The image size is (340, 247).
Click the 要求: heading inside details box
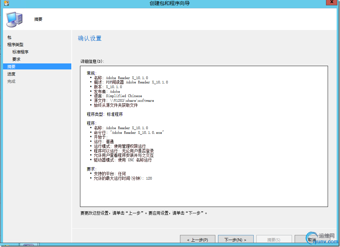pyautogui.click(x=92, y=169)
